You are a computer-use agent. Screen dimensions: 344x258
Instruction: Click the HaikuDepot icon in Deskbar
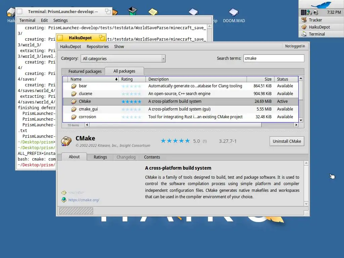point(304,27)
